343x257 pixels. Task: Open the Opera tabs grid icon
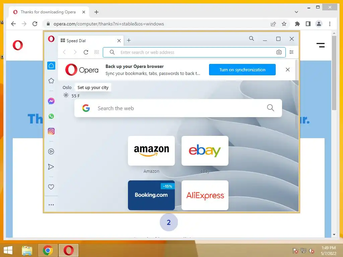coord(97,52)
